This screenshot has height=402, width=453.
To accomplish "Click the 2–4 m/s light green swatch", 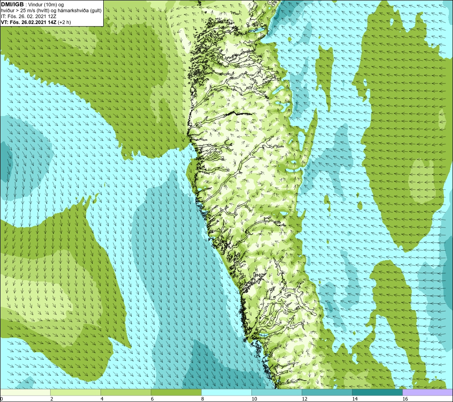I will (x=75, y=392).
